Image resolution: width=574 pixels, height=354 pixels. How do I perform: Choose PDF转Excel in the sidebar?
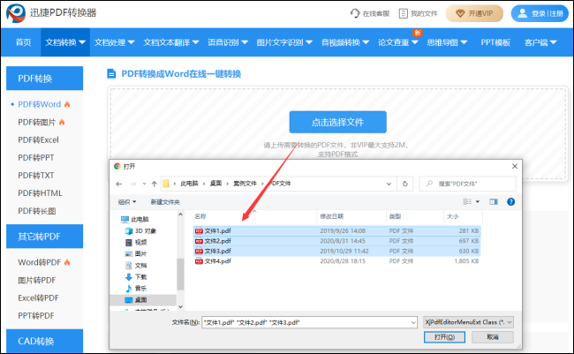38,139
